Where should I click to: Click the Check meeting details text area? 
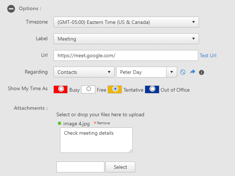point(96,140)
